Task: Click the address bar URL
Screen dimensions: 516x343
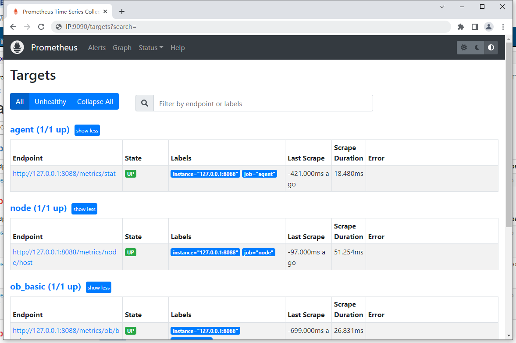Action: pyautogui.click(x=101, y=27)
